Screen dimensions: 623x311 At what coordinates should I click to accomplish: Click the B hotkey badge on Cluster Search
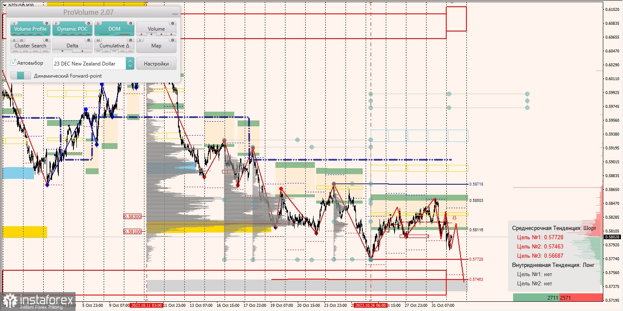(14, 40)
